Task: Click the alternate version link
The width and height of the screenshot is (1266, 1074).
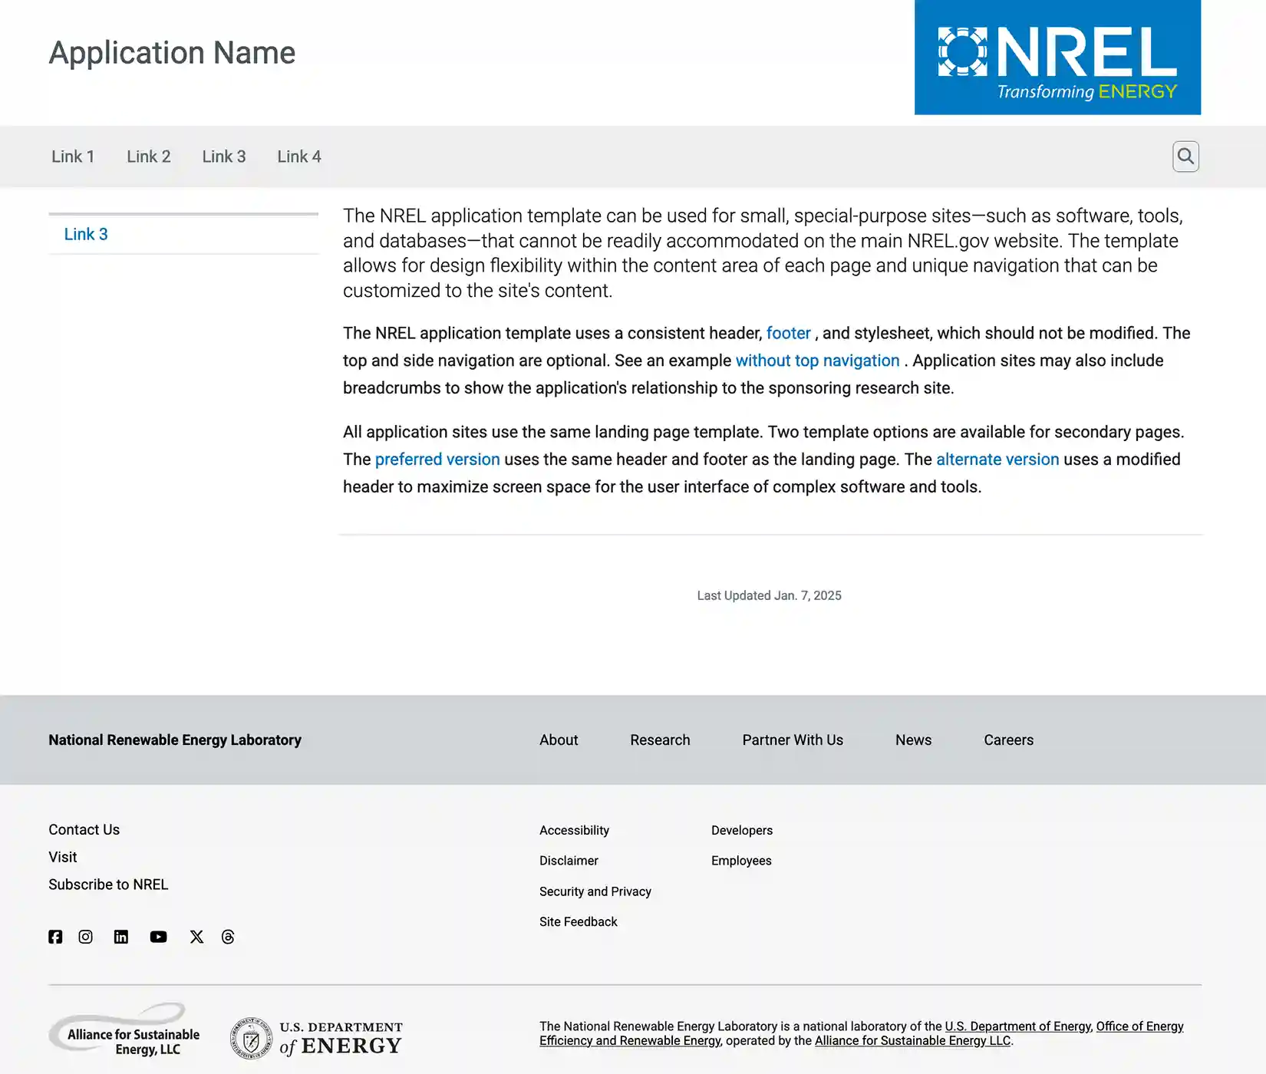Action: tap(997, 459)
